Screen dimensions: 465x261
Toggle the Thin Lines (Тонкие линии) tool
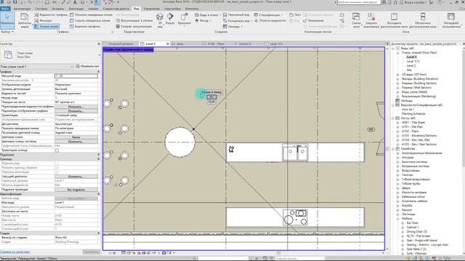pyautogui.click(x=46, y=26)
